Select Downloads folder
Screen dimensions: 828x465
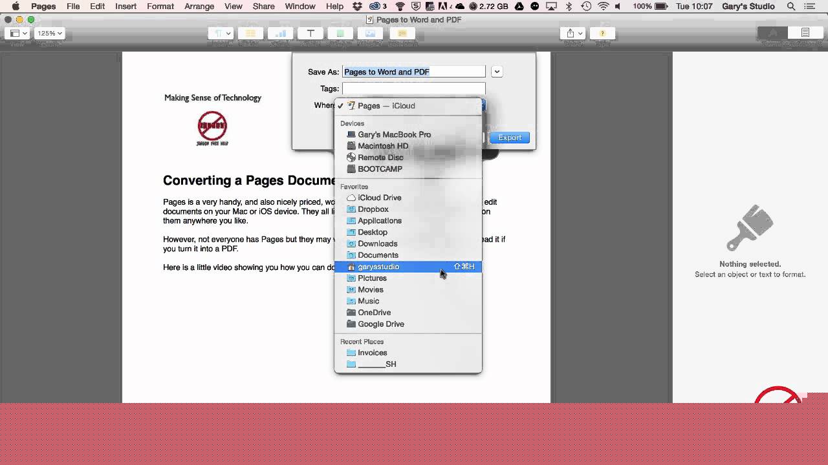(408, 243)
